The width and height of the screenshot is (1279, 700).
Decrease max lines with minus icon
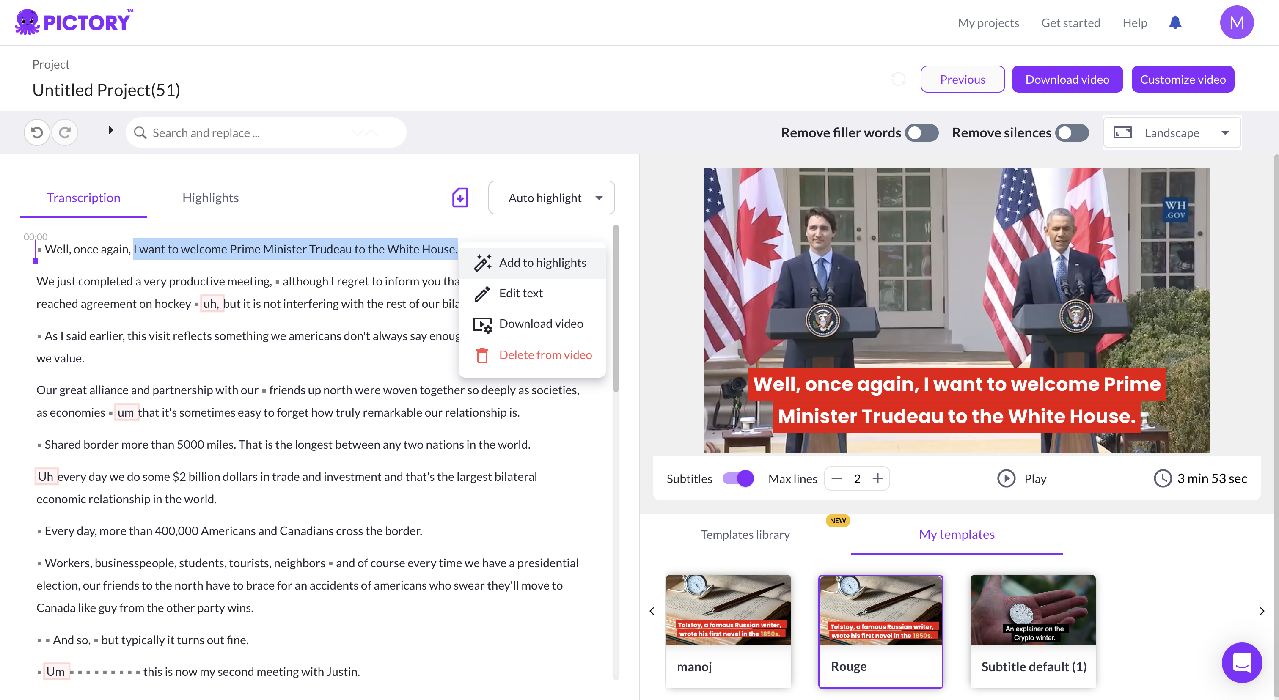(836, 479)
